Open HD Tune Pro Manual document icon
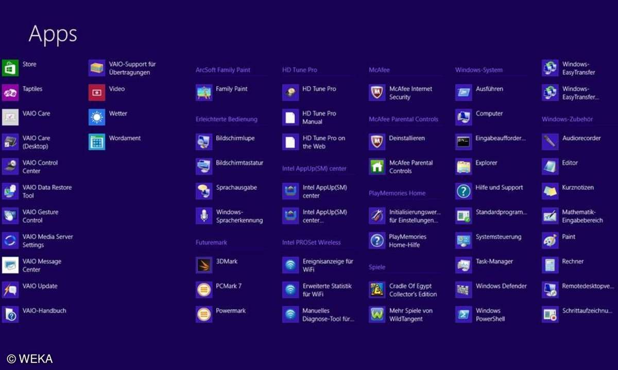618x370 pixels. coord(290,117)
